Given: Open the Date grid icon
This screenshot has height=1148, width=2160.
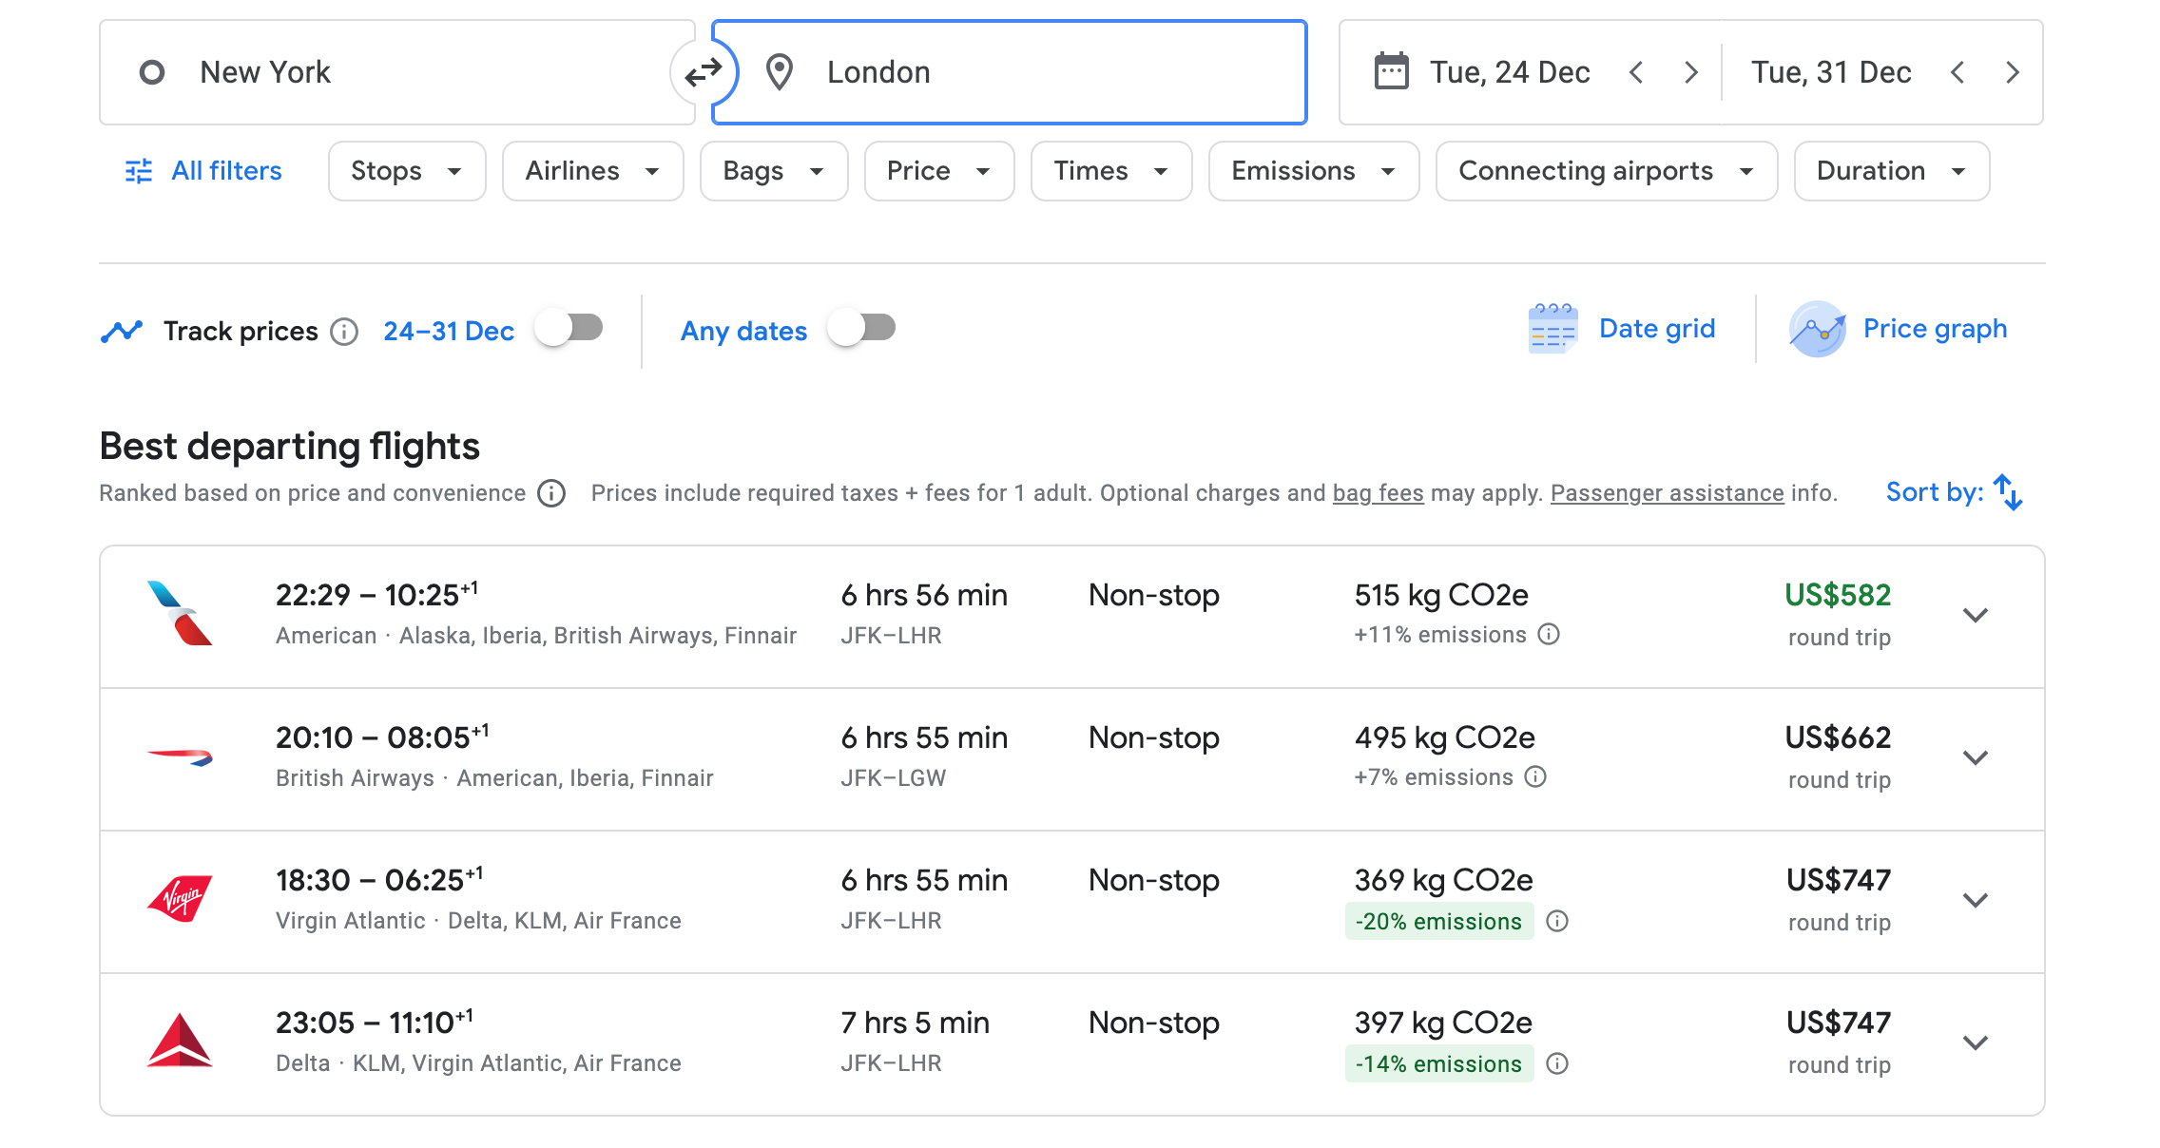Looking at the screenshot, I should click(x=1553, y=329).
